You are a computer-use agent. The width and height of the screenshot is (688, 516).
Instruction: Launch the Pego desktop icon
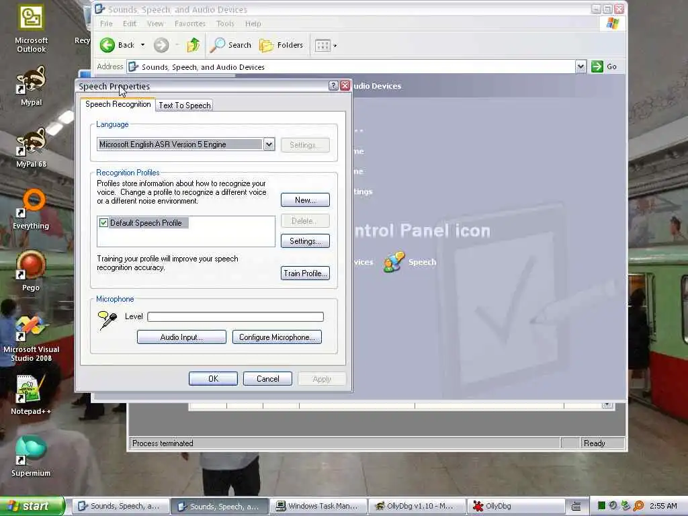tap(31, 271)
